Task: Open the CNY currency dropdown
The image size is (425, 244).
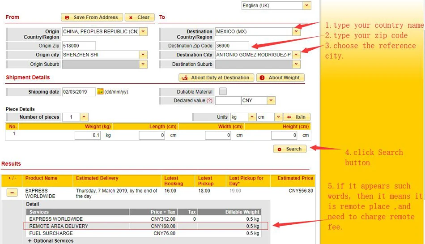Action: tap(271, 101)
